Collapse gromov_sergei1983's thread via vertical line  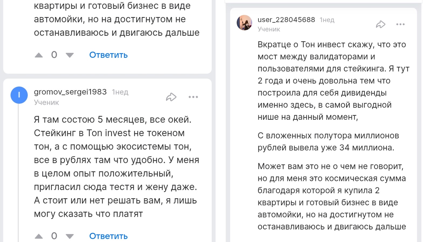[18, 172]
